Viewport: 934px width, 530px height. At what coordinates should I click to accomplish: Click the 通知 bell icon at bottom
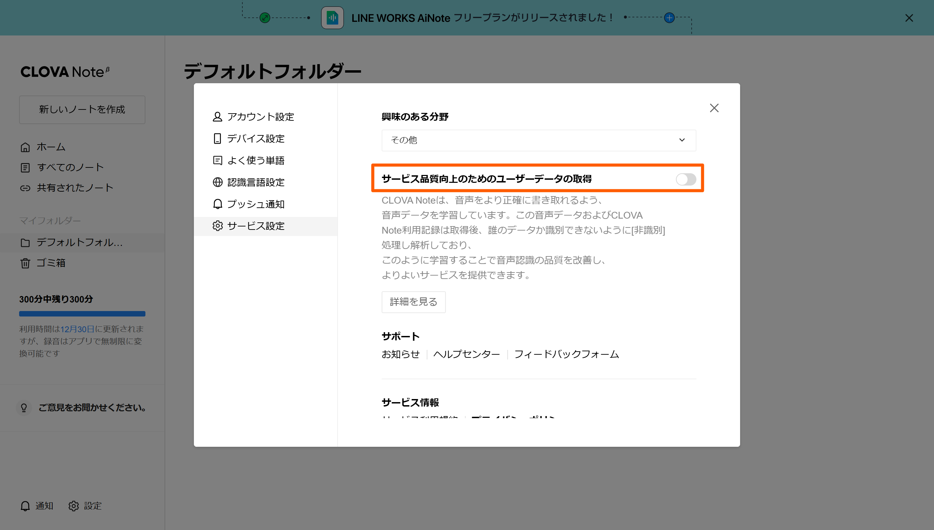click(x=25, y=505)
